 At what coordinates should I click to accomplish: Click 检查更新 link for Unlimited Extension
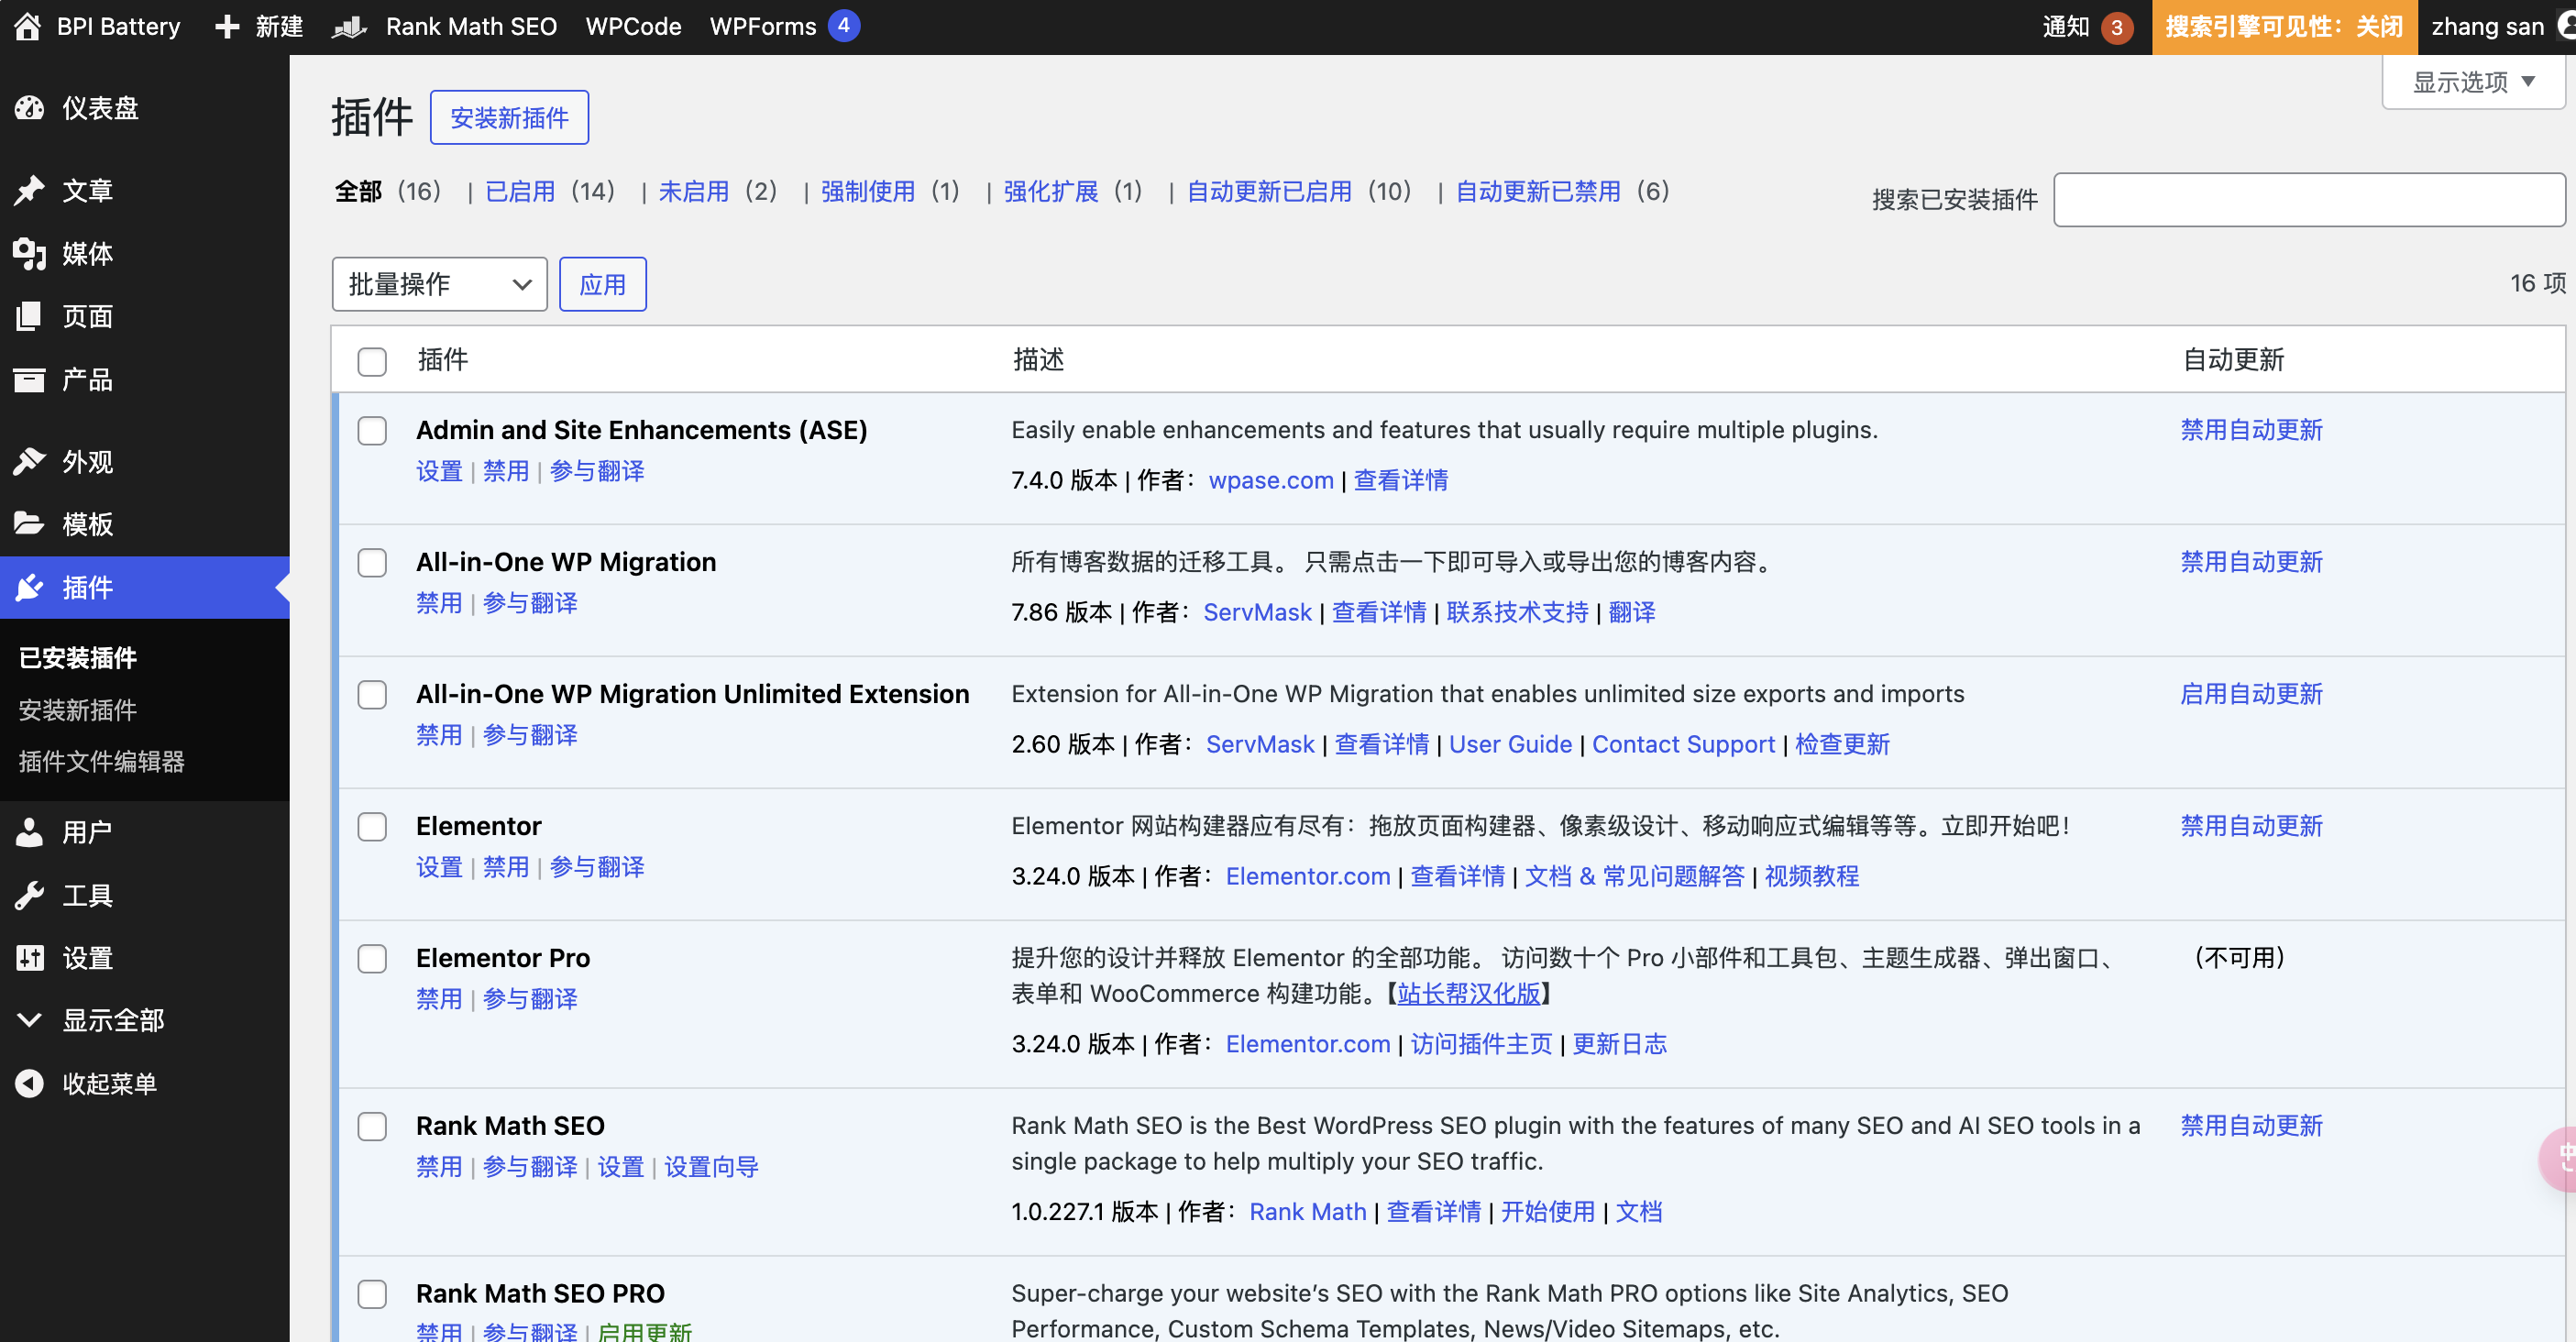click(1842, 744)
